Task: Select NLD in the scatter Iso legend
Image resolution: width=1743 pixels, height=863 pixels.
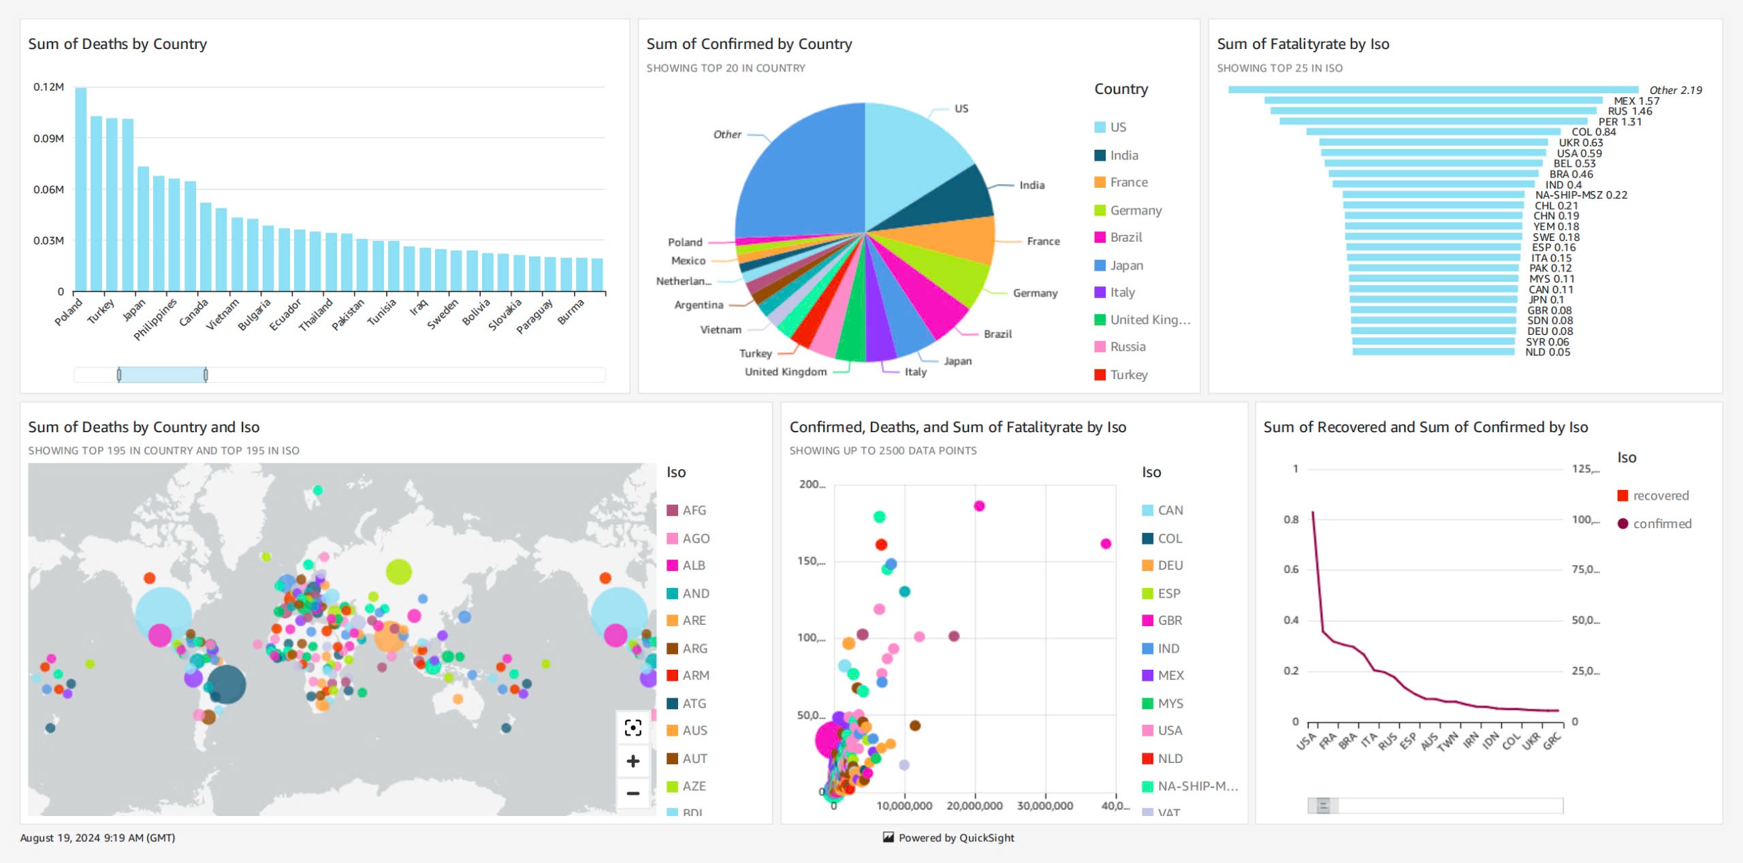Action: click(x=1162, y=759)
